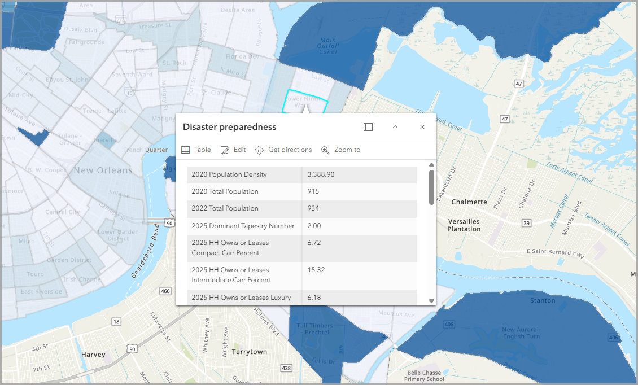638x385 pixels.
Task: Click the Edit action
Action: click(x=233, y=150)
